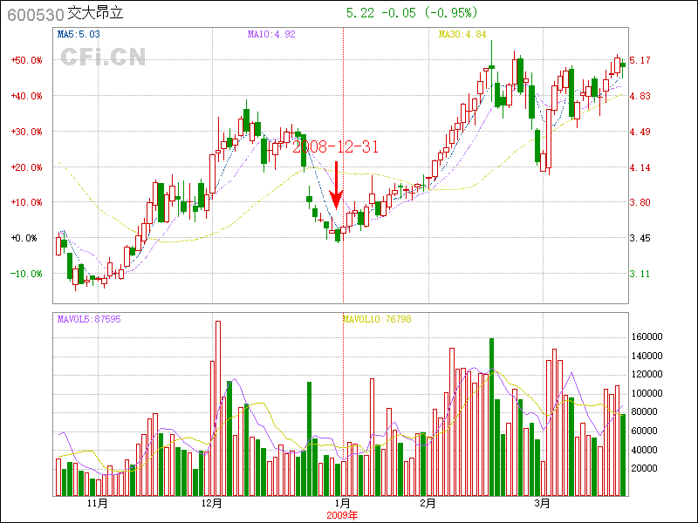Select the 11月 label on time axis
The image size is (698, 523).
point(97,503)
